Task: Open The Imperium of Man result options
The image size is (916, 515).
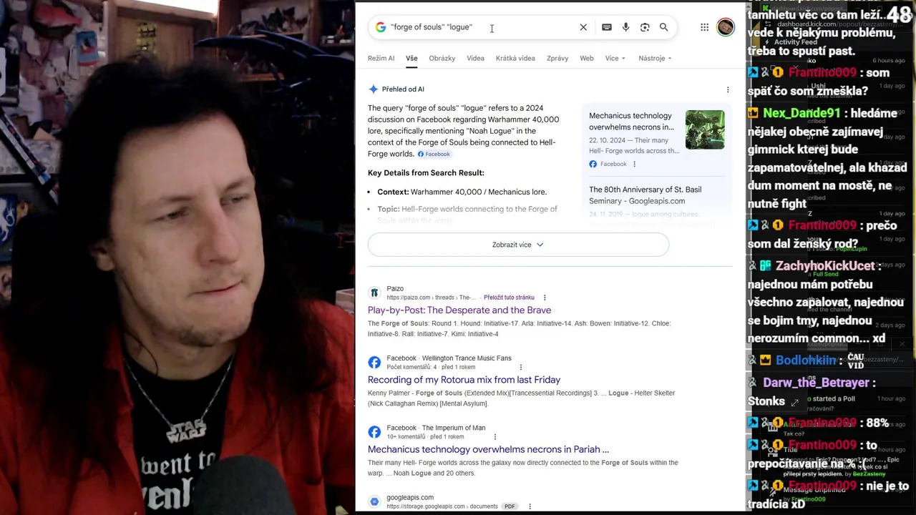Action: point(494,437)
